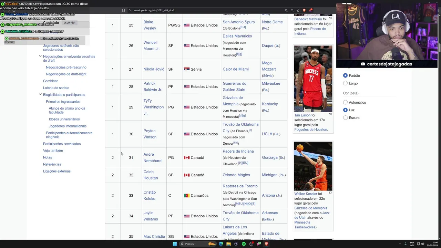The height and width of the screenshot is (248, 441).
Task: Click the zoom magnifier icon in address bar
Action: pos(292,10)
